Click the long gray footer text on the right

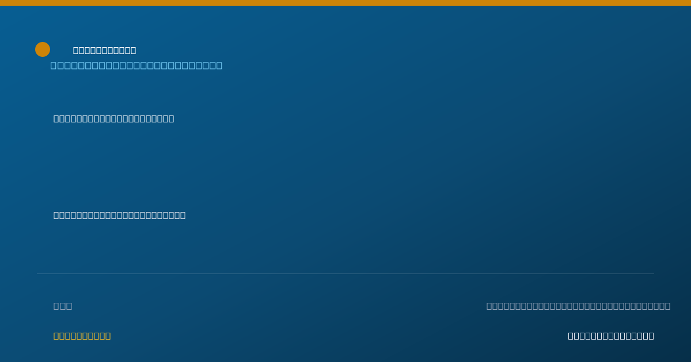point(578,306)
